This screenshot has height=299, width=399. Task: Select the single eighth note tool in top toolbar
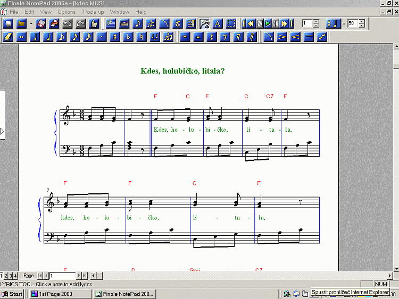pyautogui.click(x=137, y=23)
